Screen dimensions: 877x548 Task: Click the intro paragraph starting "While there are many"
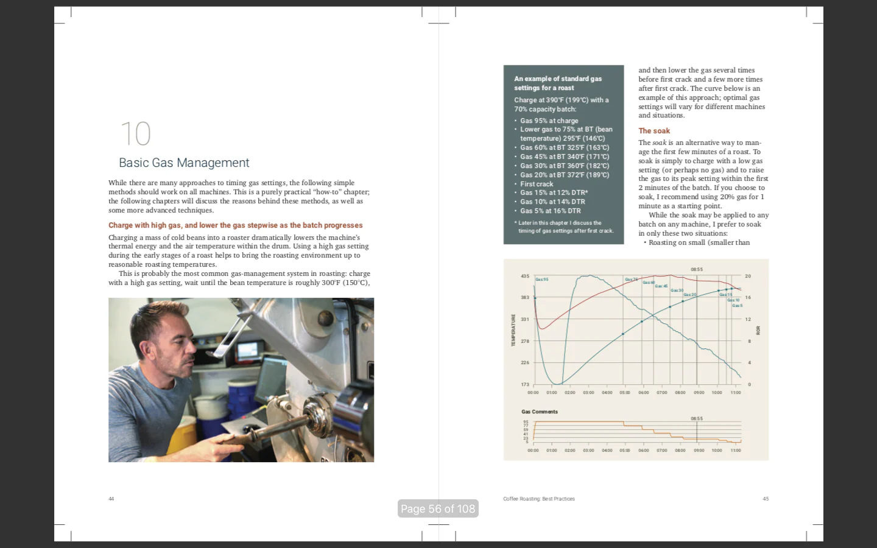point(239,196)
